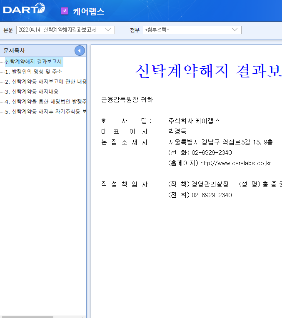Open section 3. 신탁계약등 해지내용

click(x=32, y=92)
